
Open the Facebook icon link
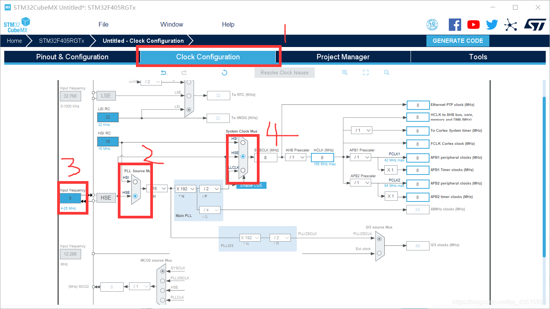click(455, 25)
